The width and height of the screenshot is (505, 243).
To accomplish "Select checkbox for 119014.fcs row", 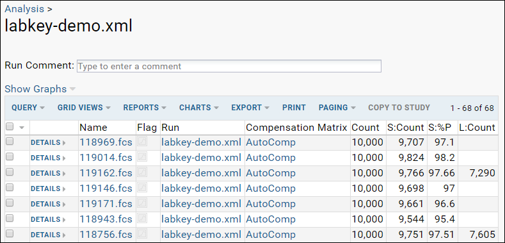I will click(x=10, y=157).
